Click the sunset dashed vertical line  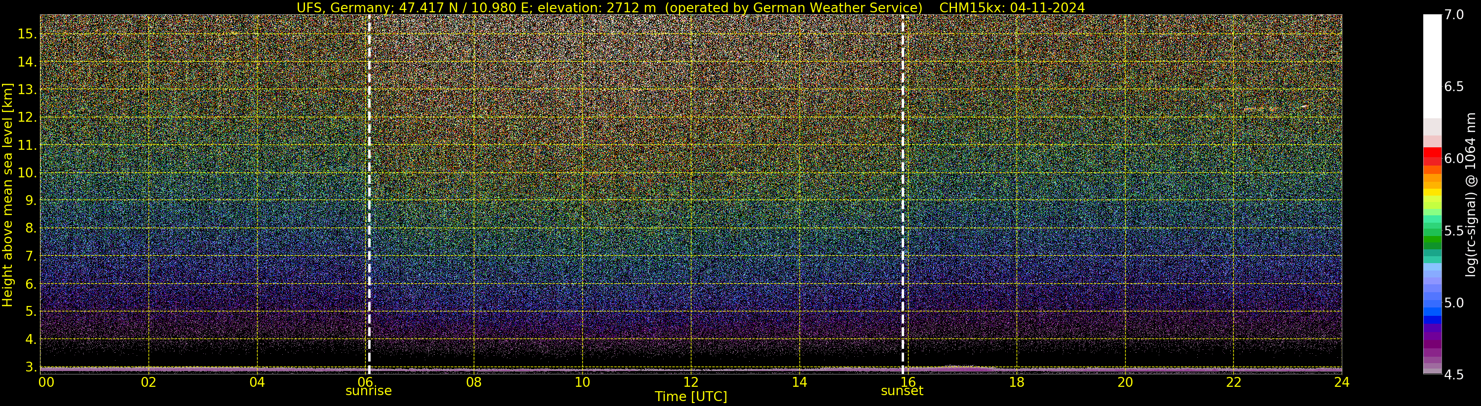tap(903, 194)
